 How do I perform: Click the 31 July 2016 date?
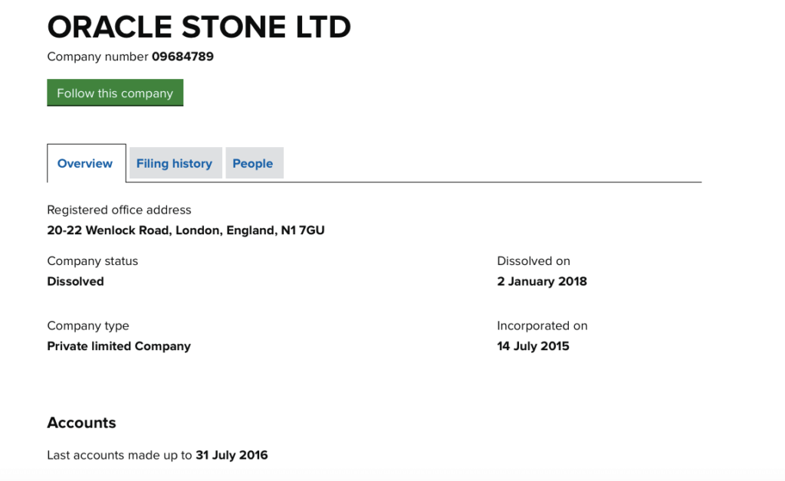coord(232,455)
